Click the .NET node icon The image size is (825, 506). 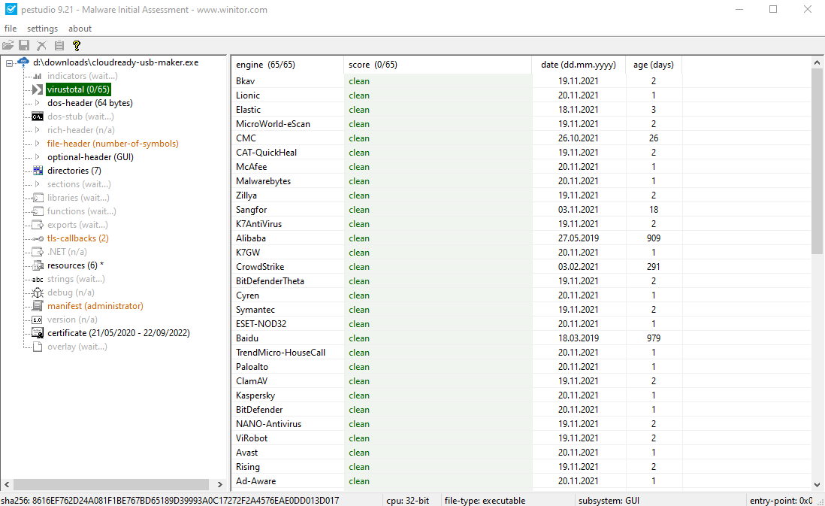point(38,252)
